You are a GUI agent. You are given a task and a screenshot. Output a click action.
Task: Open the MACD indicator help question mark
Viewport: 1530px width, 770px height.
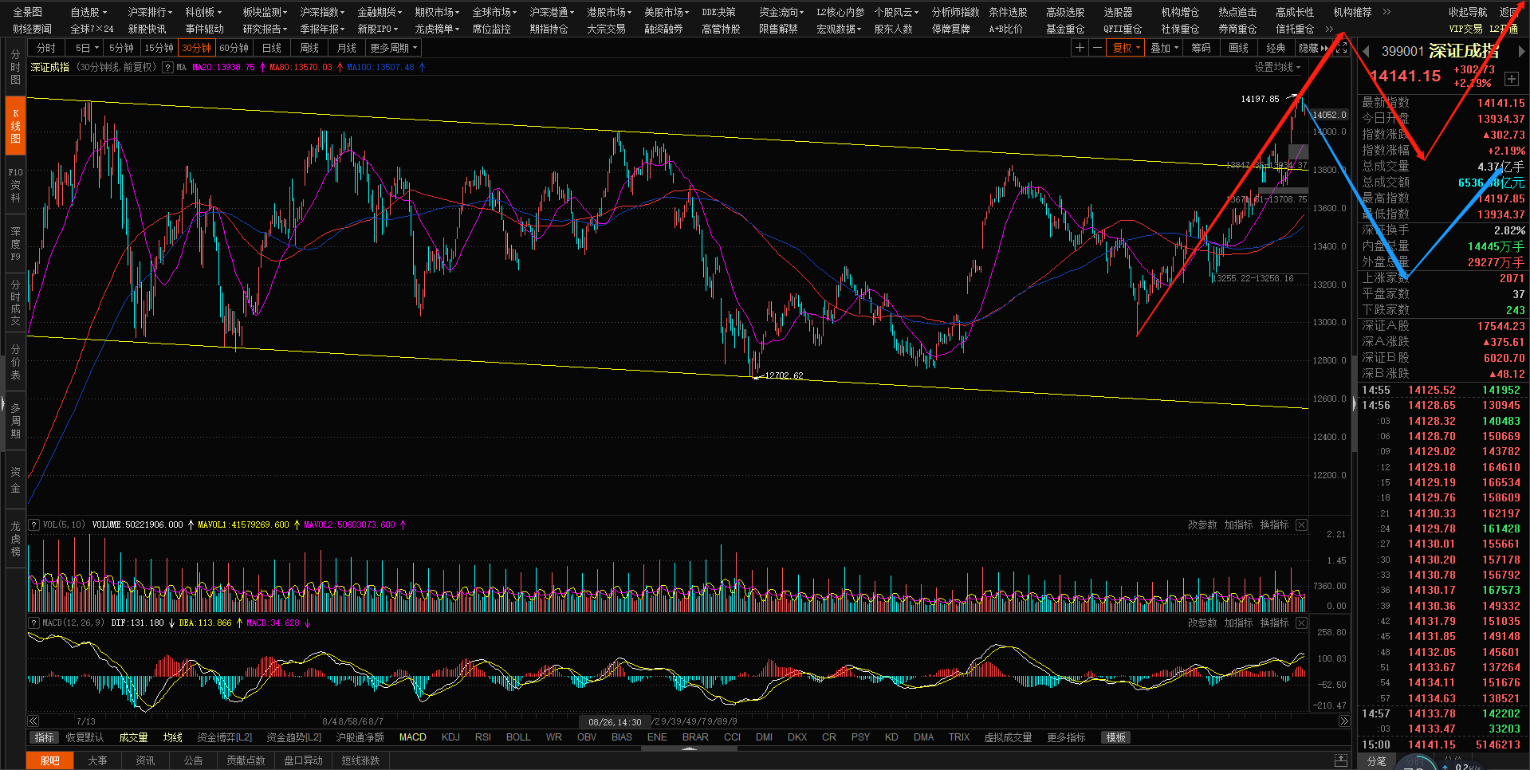pos(33,623)
